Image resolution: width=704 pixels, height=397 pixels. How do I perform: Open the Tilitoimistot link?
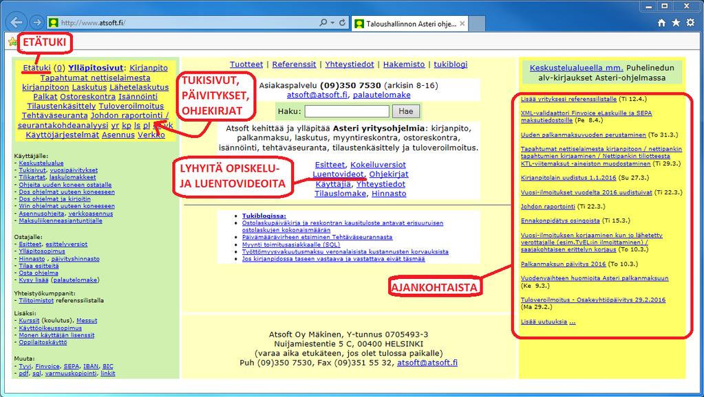36,301
